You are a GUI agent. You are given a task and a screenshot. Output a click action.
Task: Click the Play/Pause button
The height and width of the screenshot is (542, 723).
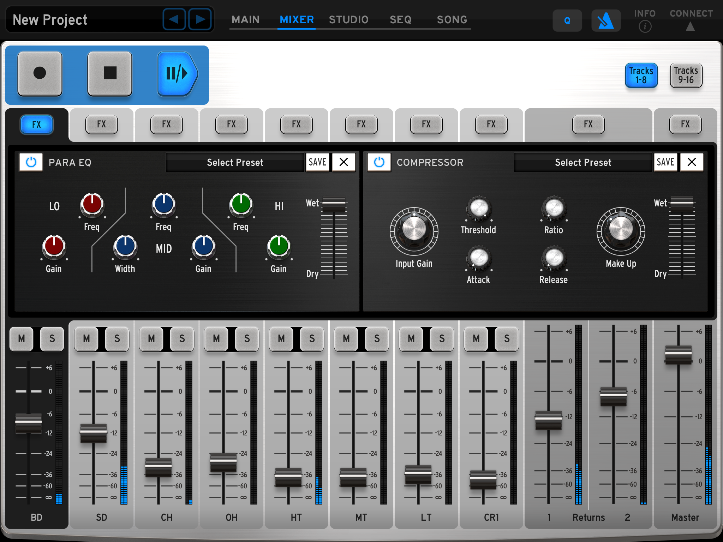pos(178,73)
